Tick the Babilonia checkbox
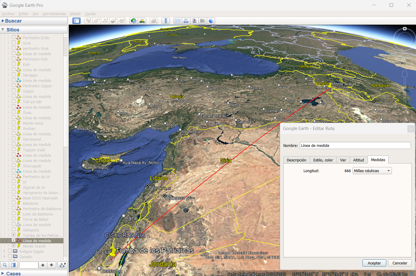 [x=13, y=203]
